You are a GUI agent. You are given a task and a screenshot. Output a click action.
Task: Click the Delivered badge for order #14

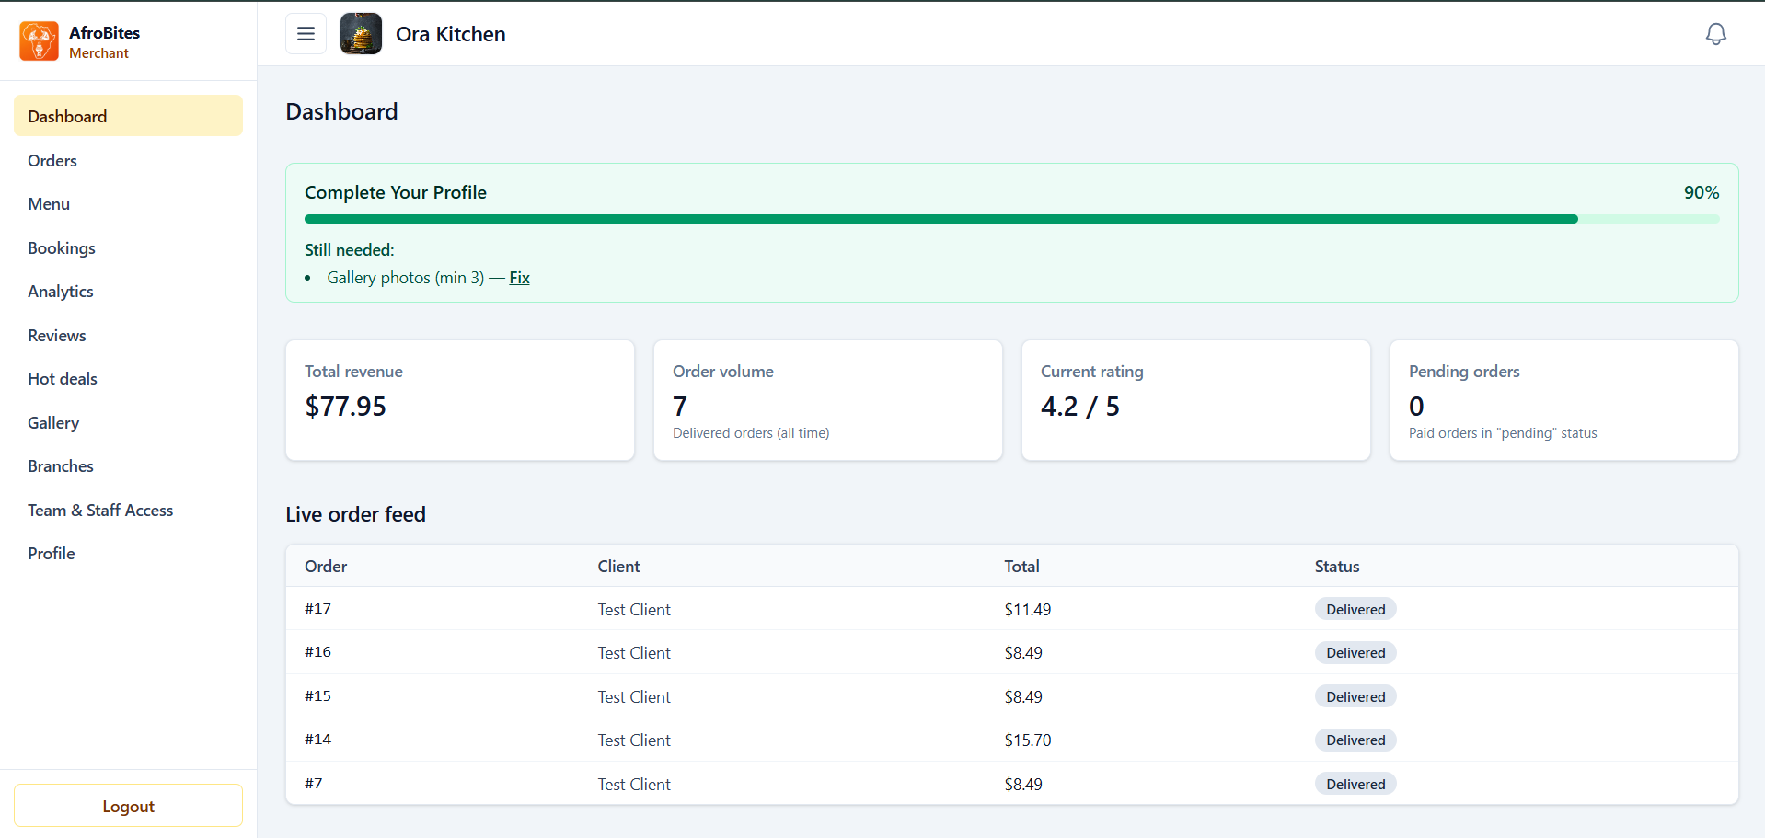[1355, 740]
